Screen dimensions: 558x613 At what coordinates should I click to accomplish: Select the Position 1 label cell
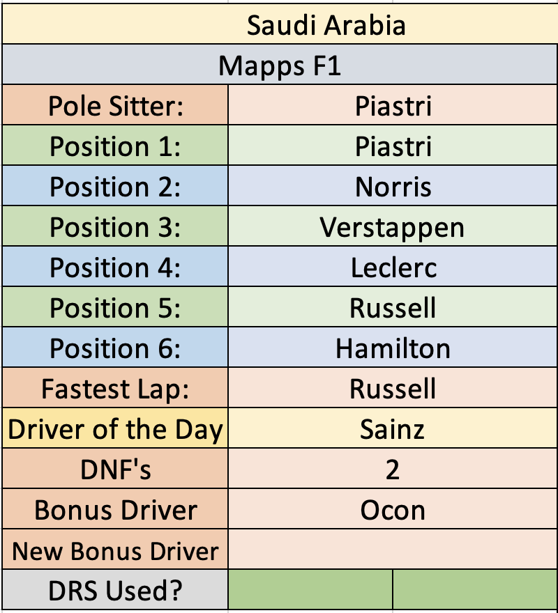point(115,146)
